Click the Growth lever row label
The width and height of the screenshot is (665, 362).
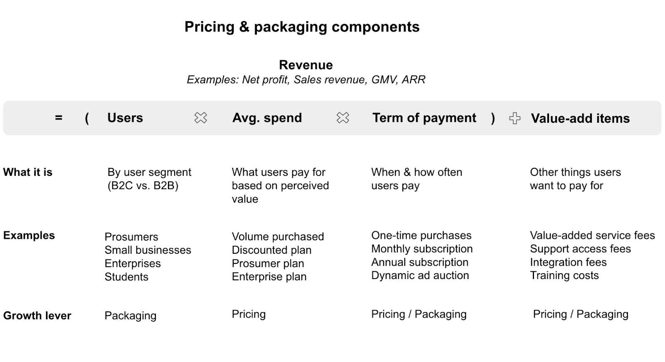(x=37, y=316)
